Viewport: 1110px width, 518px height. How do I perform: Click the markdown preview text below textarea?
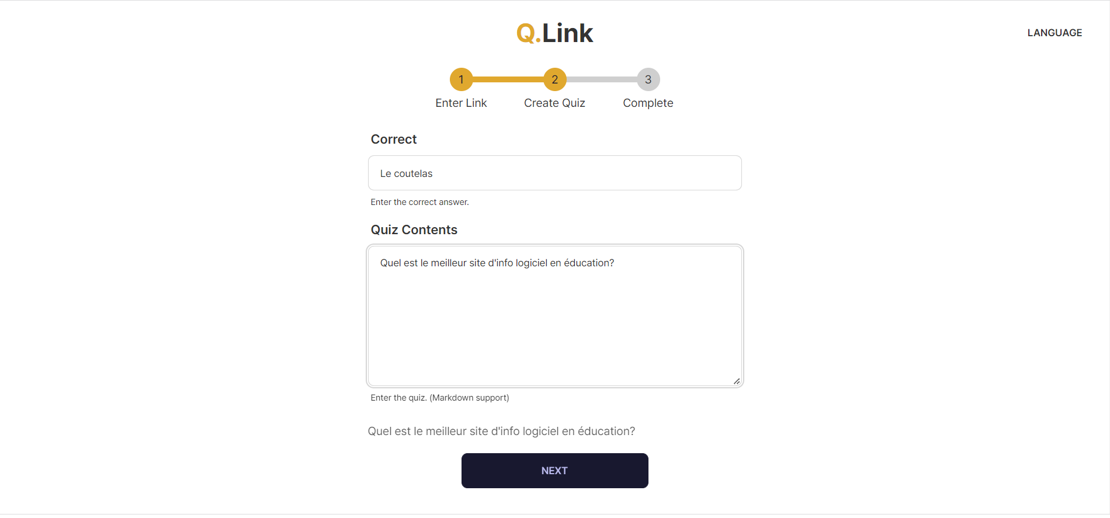[501, 431]
